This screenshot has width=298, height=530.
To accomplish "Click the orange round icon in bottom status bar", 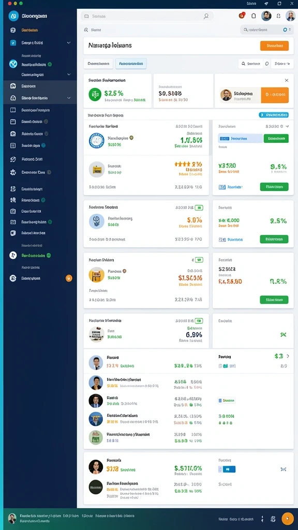I will click(288, 519).
